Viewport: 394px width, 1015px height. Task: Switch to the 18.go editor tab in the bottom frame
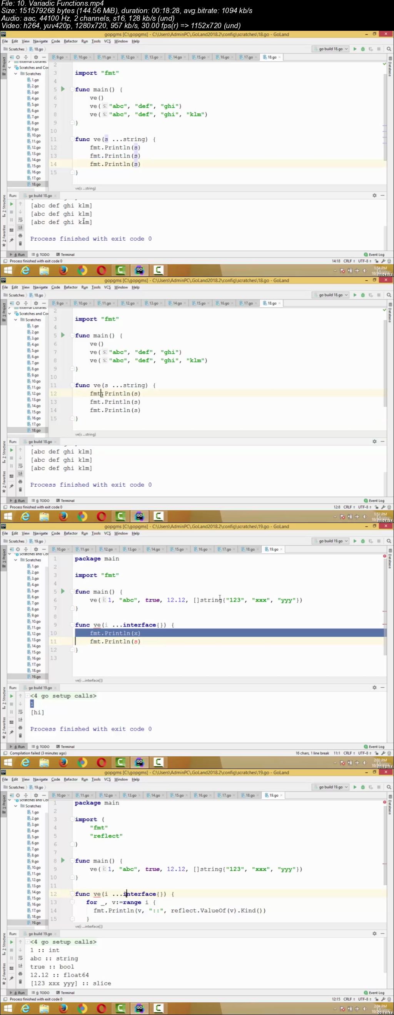click(x=250, y=795)
